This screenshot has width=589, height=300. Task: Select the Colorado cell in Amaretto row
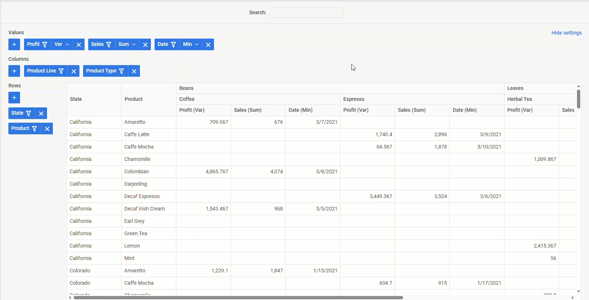coord(94,271)
